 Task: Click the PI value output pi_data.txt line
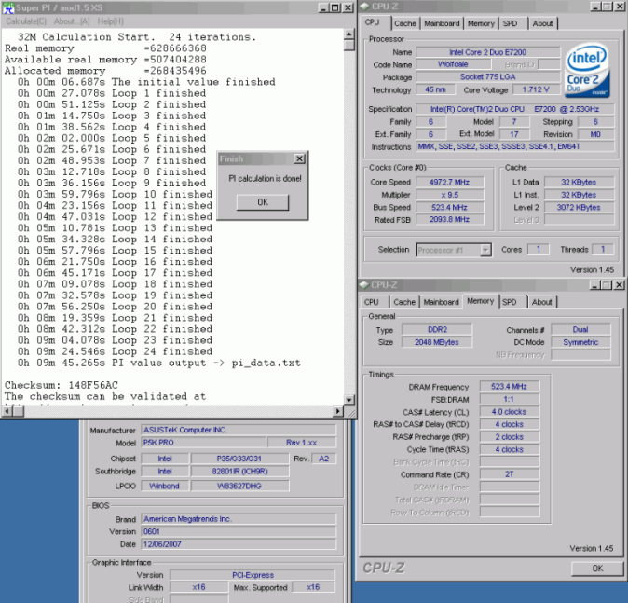(x=158, y=363)
